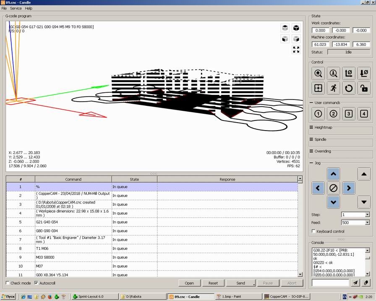Click the Reset button below the table
Screen dimensions: 376x301
(213, 283)
